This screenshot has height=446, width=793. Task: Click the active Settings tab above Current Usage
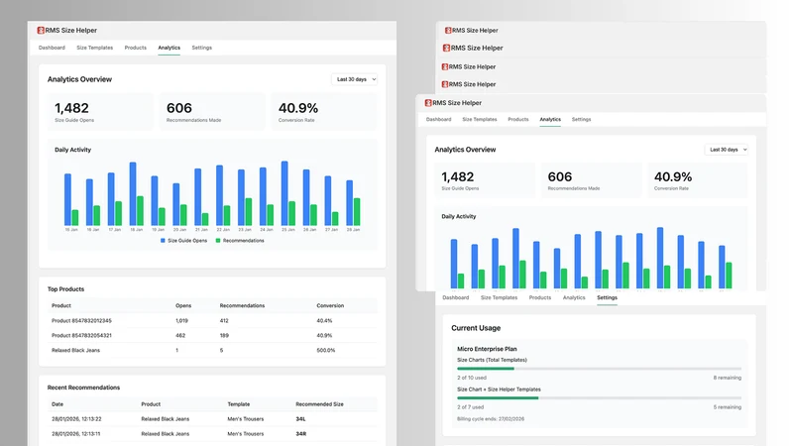[607, 297]
